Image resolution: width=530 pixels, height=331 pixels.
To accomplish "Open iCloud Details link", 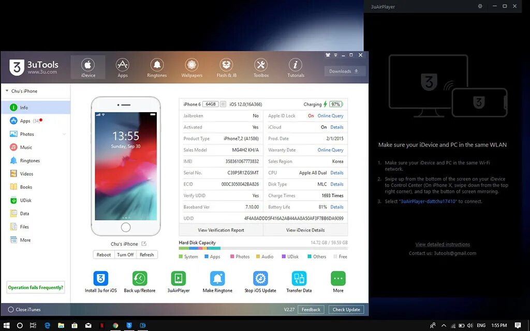I will 336,127.
